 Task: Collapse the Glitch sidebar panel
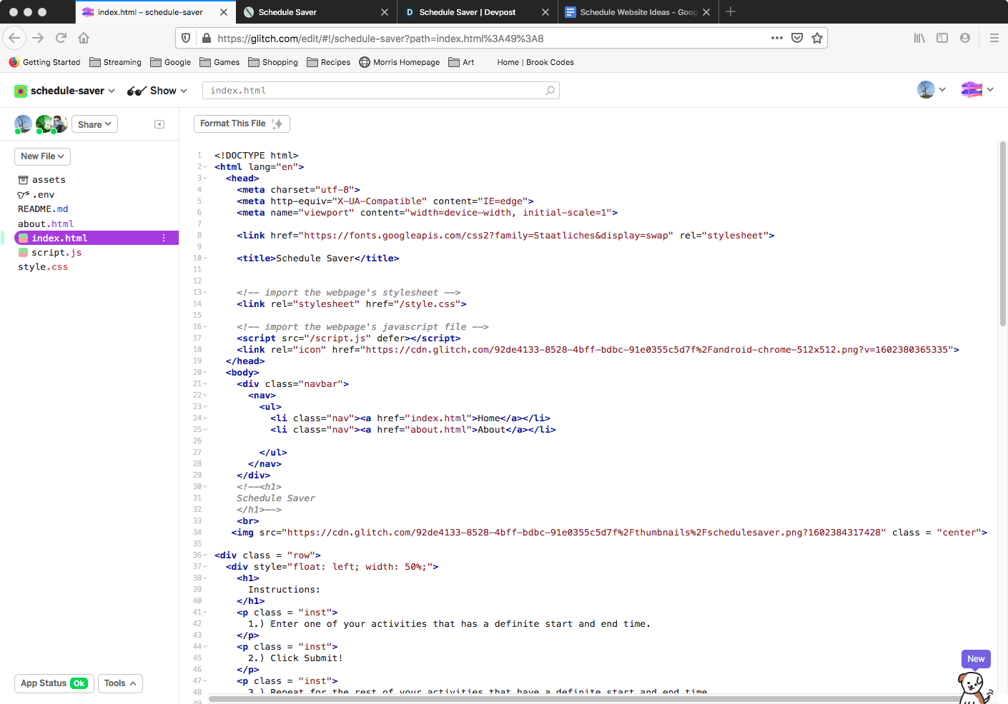(159, 124)
